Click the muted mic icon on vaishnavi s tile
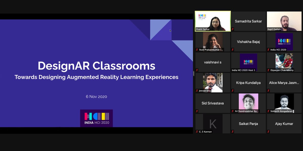303x151 pixels. coord(197,70)
